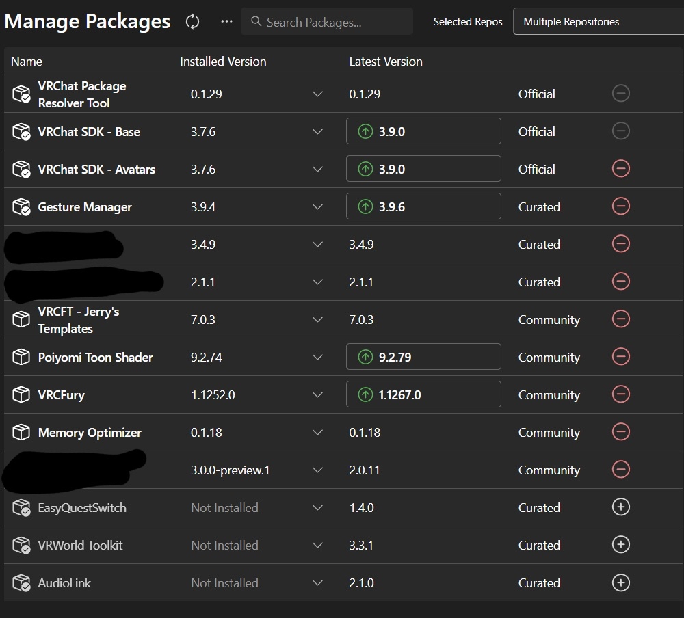This screenshot has height=618, width=684.
Task: Open Poiyomi Toon Shader version dropdown
Action: pos(317,358)
